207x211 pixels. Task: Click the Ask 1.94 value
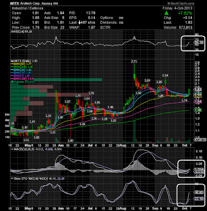tap(61, 13)
